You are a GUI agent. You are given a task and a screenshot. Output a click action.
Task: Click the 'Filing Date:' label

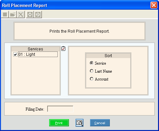point(35,109)
